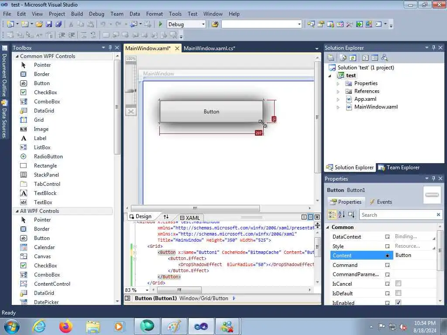
Task: Switch to the Team Explorer tab
Action: pos(399,167)
